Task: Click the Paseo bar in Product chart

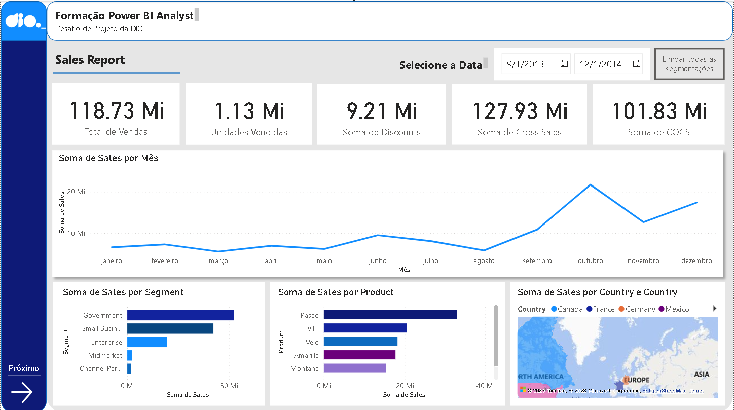Action: [390, 315]
